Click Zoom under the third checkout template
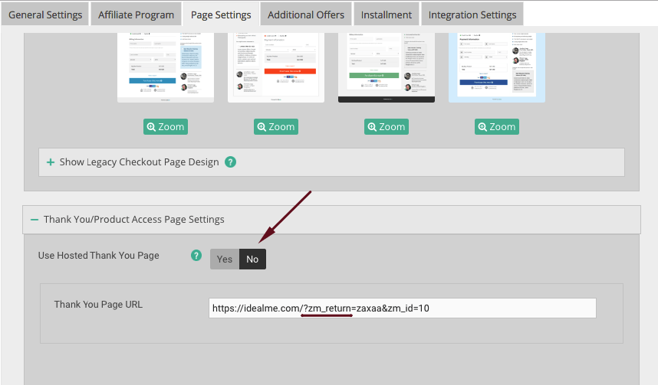Viewport: 658px width, 385px height. click(x=386, y=126)
